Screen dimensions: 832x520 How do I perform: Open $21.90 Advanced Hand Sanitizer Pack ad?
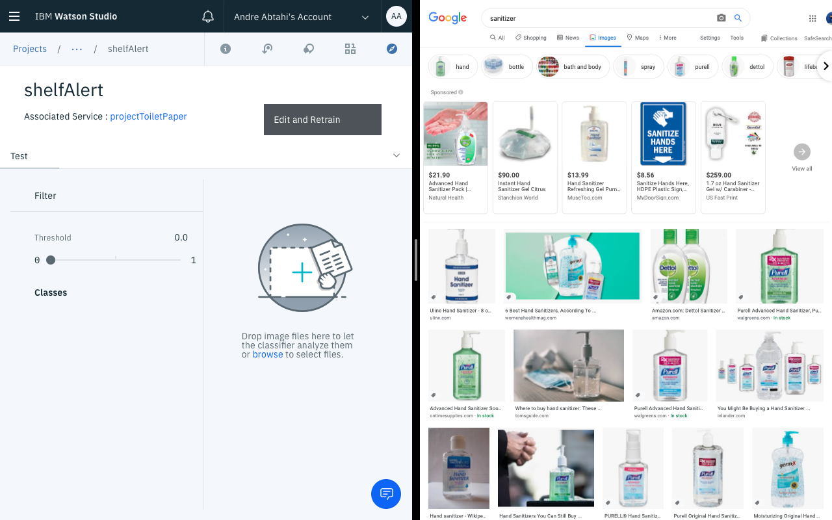pos(456,157)
